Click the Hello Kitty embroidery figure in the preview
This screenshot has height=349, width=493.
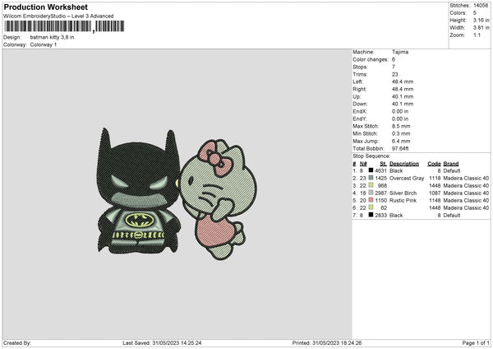click(x=219, y=199)
